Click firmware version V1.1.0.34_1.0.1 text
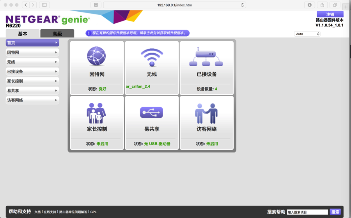The height and width of the screenshot is (218, 351). tap(329, 25)
